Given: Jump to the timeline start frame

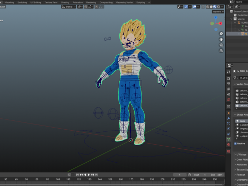Looking at the screenshot, I should (x=78, y=175).
